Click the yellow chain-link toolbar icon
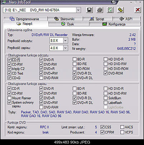The image size is (144, 145). point(120,10)
